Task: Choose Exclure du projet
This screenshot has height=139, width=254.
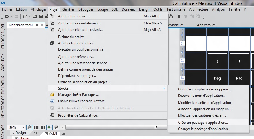Action: coord(108,37)
